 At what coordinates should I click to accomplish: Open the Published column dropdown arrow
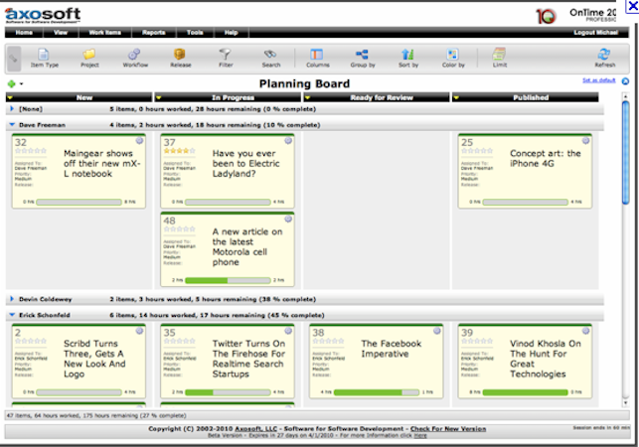pos(456,97)
